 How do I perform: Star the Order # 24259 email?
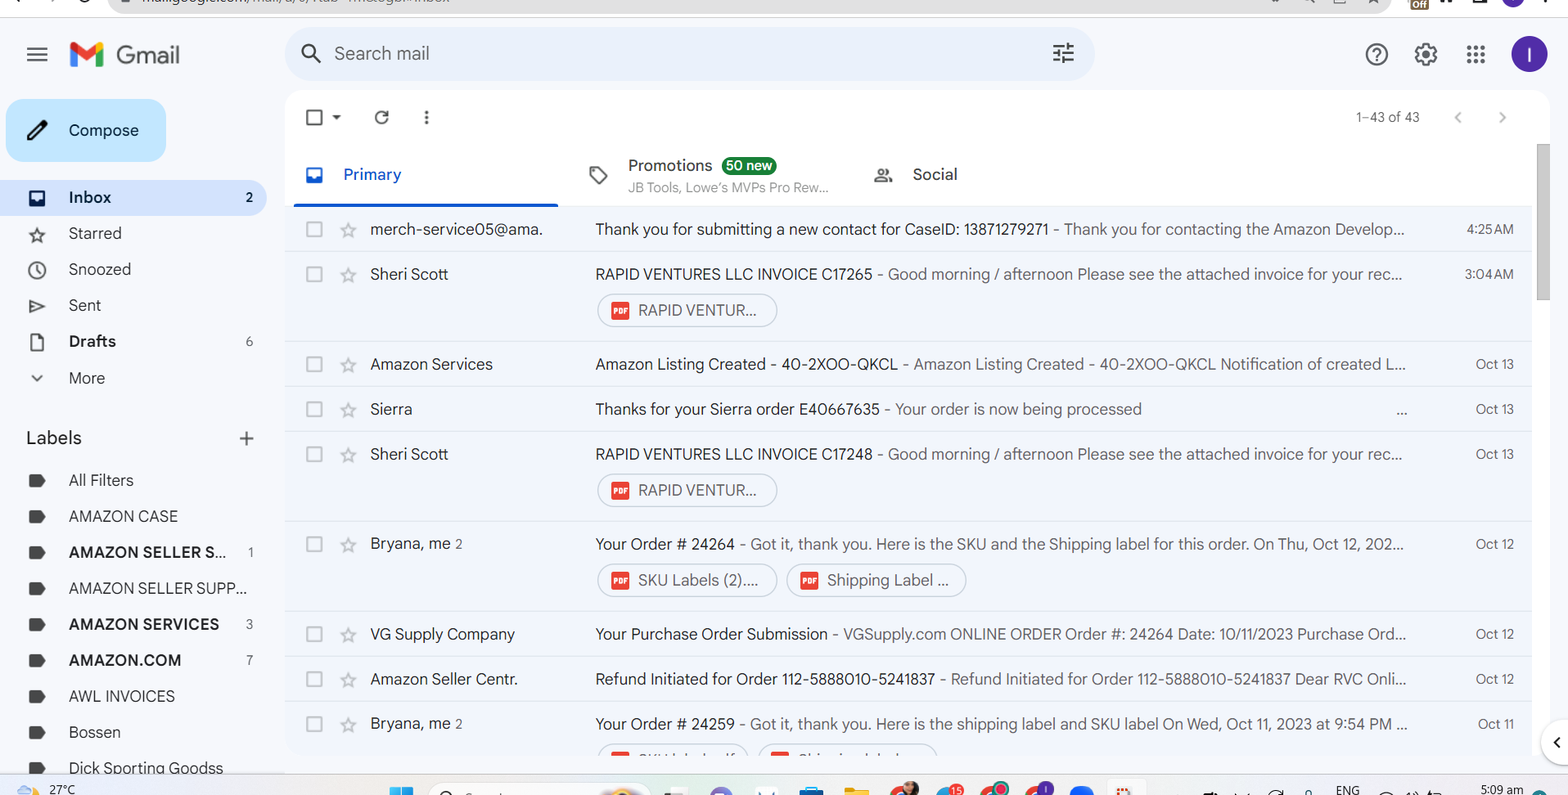click(x=349, y=725)
